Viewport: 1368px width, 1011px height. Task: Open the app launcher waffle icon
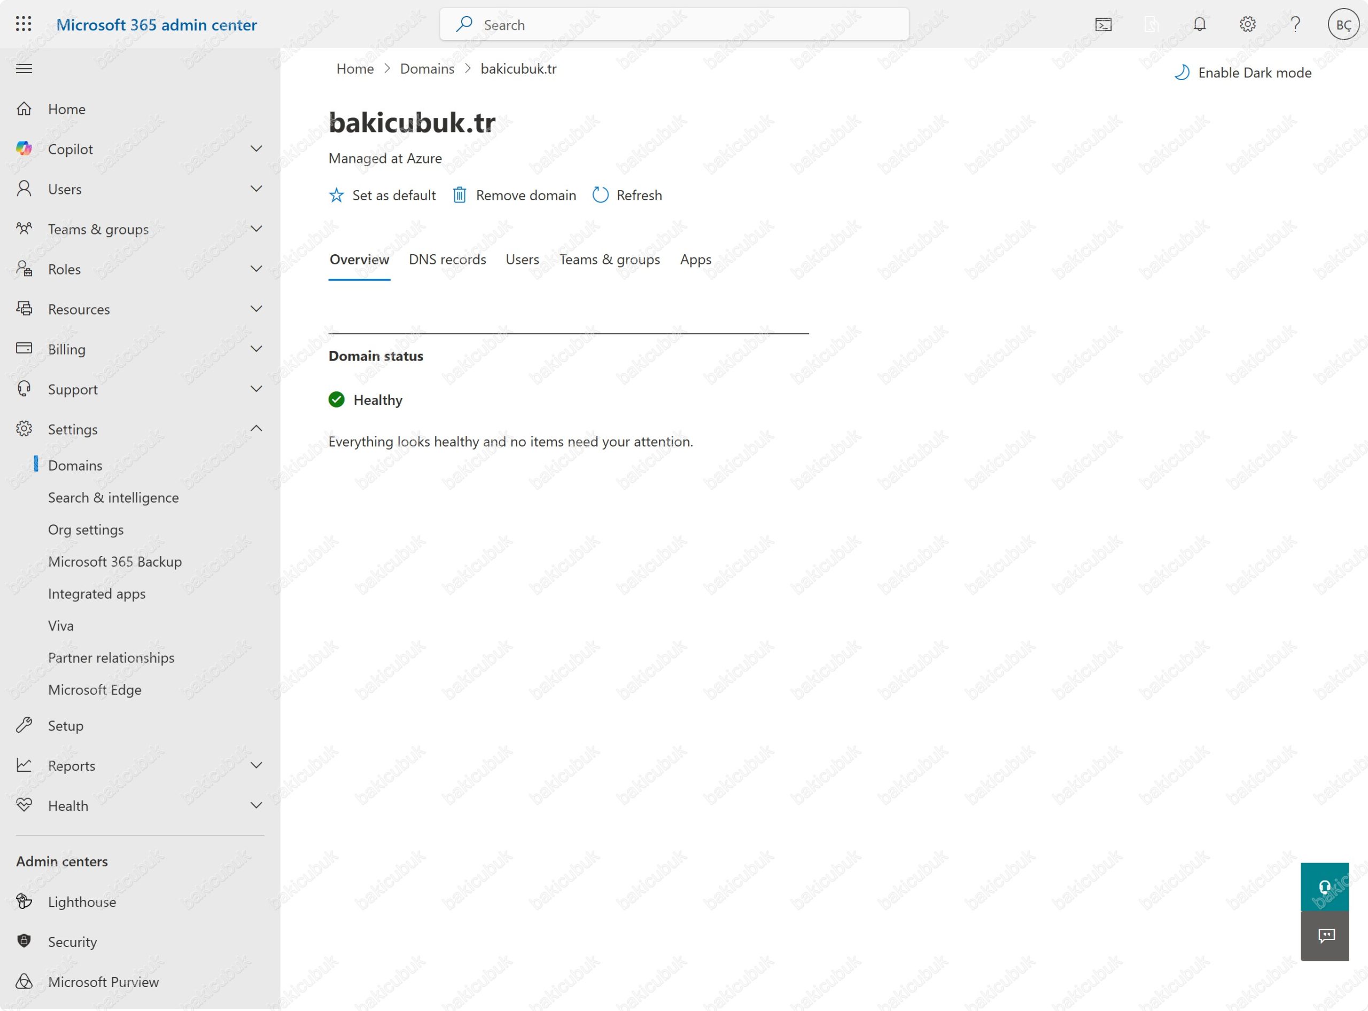click(24, 25)
